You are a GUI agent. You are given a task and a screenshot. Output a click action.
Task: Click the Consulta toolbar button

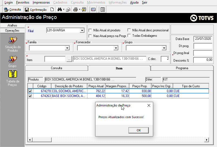[x=12, y=9]
